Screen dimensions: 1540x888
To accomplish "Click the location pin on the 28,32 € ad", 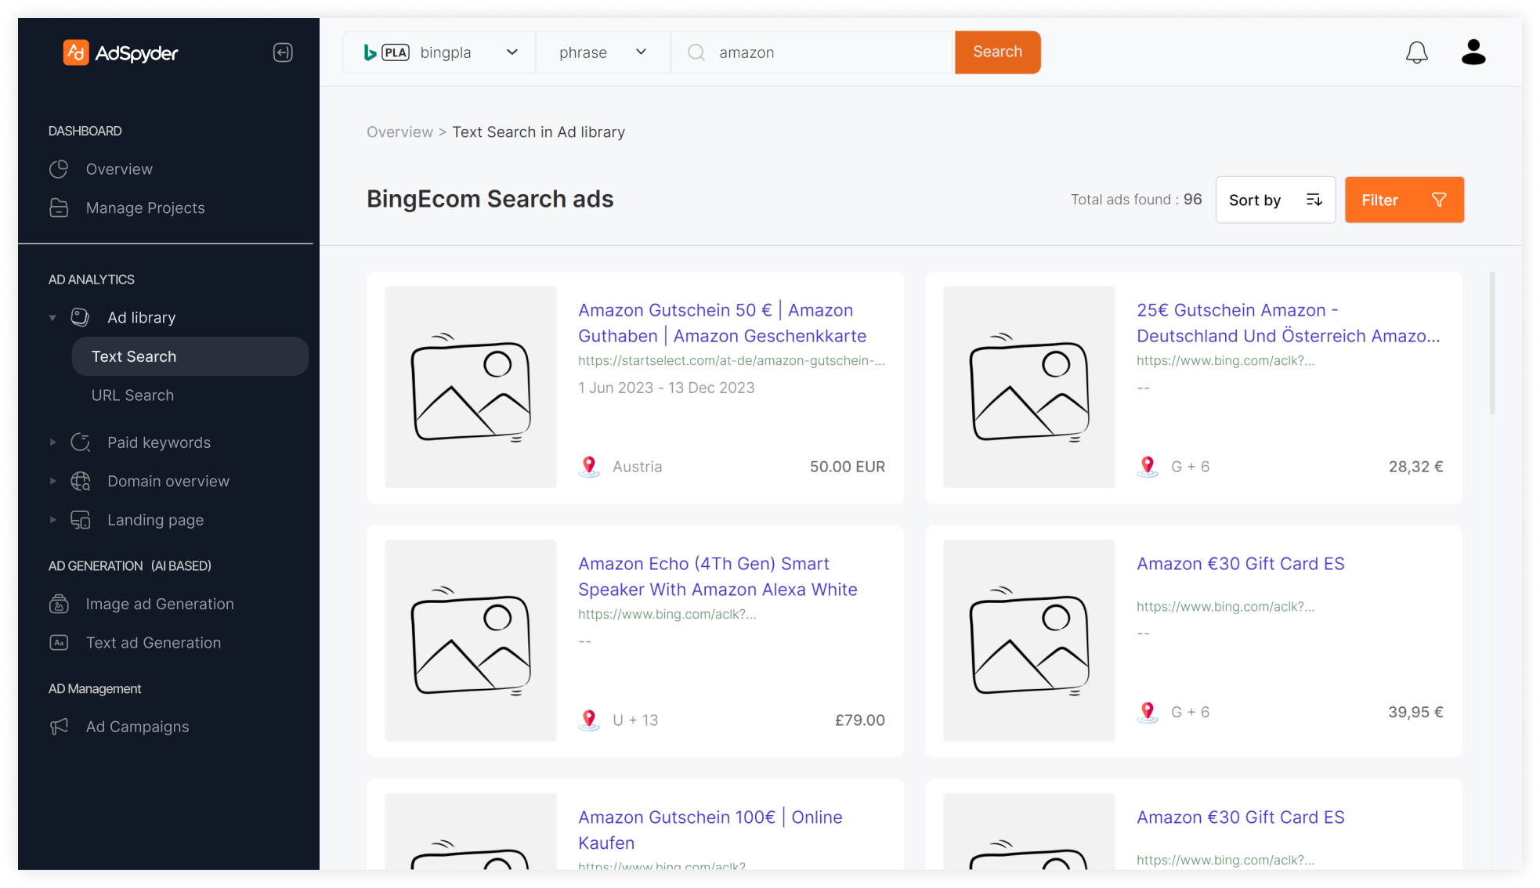I will coord(1148,467).
